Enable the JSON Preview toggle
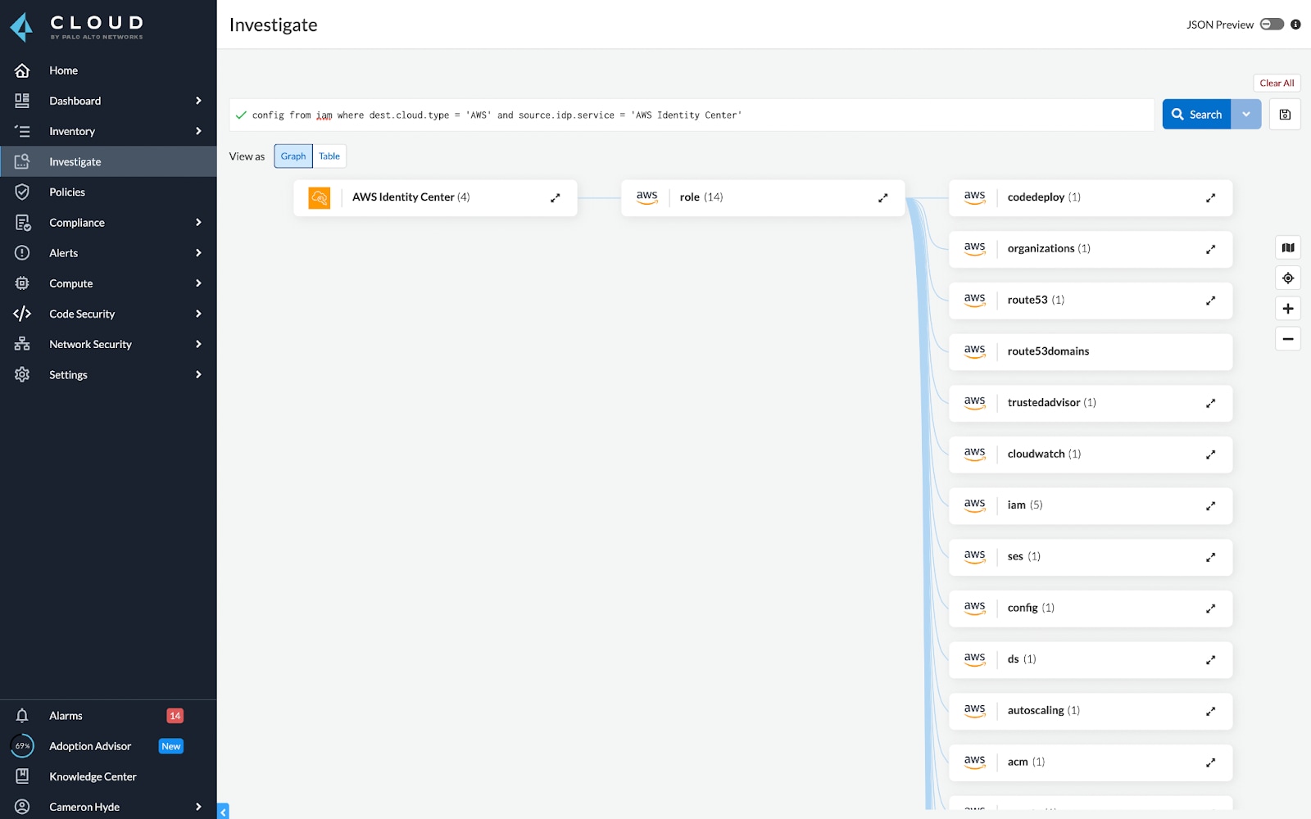Viewport: 1311px width, 819px height. pyautogui.click(x=1272, y=25)
